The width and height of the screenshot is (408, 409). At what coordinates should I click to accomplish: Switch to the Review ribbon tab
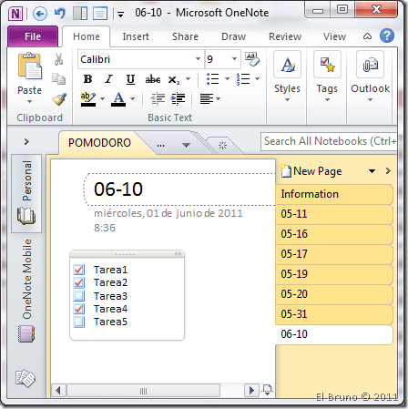285,36
